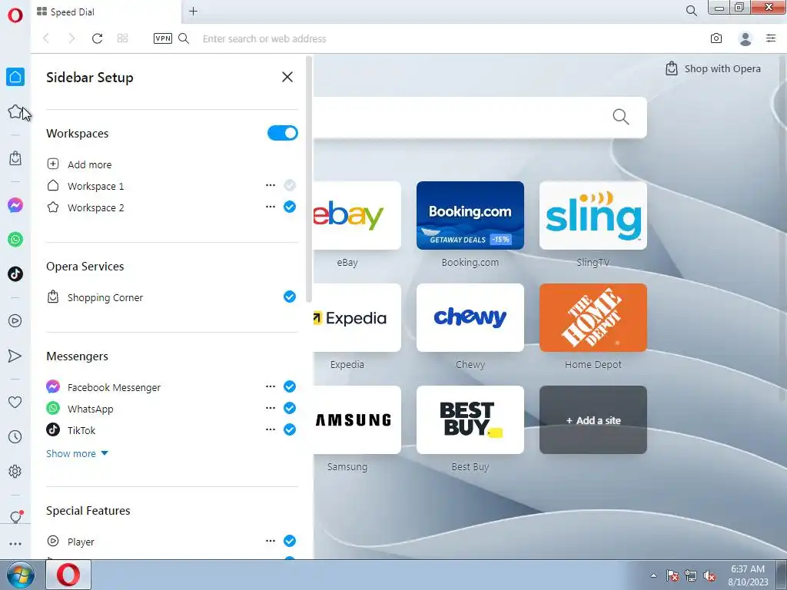The image size is (787, 590).
Task: Toggle the Workspaces switch off
Action: point(283,133)
